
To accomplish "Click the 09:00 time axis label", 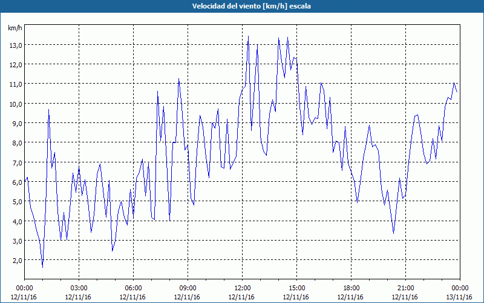I will pyautogui.click(x=188, y=288).
